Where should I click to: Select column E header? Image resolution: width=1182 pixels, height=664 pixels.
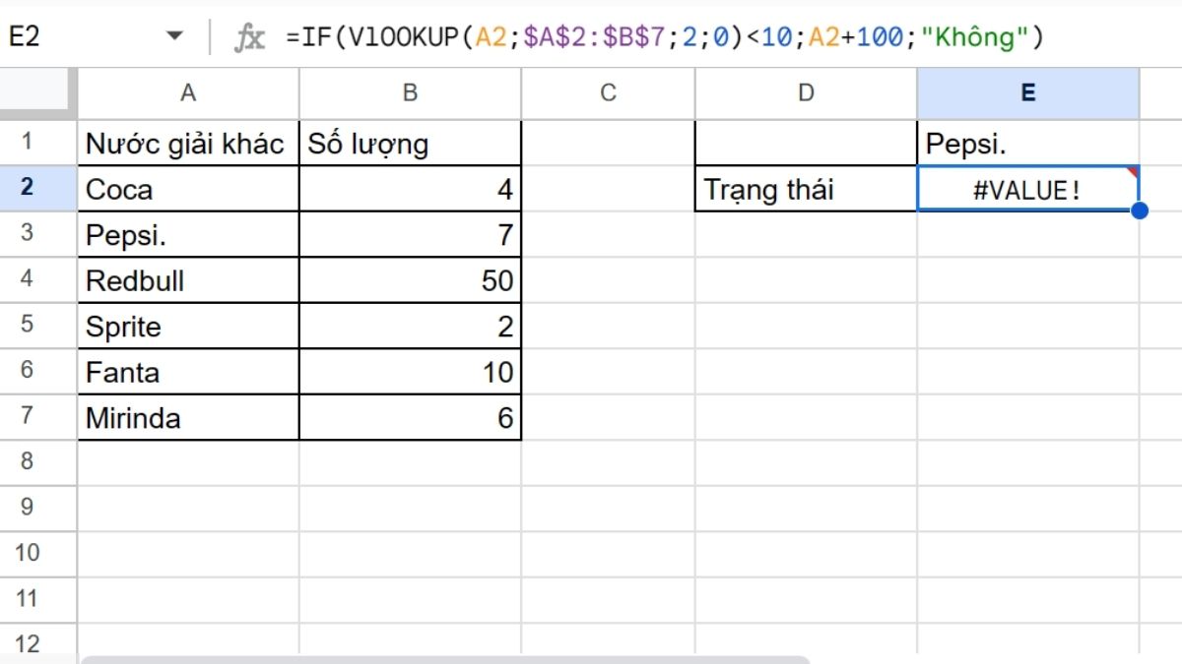click(x=1028, y=93)
